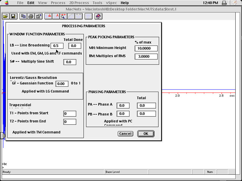242x181 pixels.
Task: Click the PA Phase A input field
Action: tap(123, 106)
